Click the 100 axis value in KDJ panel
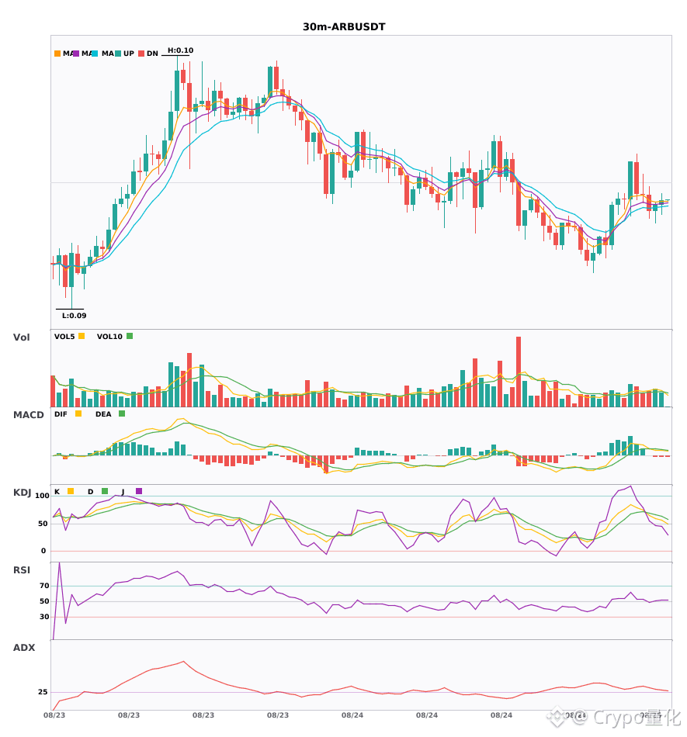 click(43, 496)
